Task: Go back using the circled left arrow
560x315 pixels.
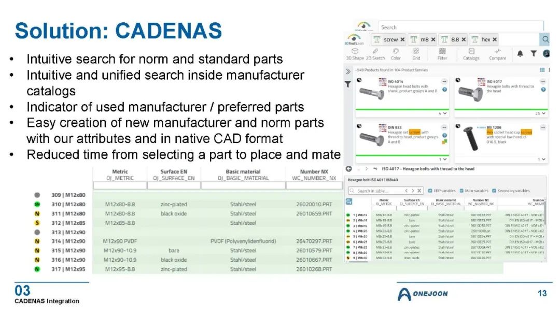Action: click(x=348, y=169)
